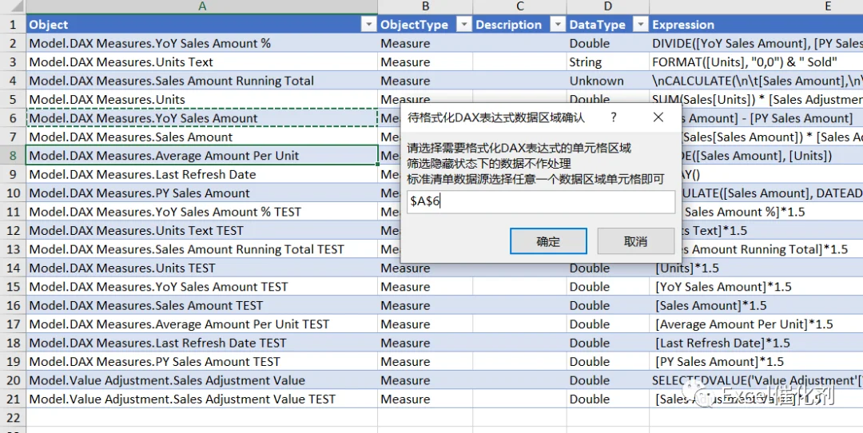This screenshot has height=433, width=863.
Task: Click cell 'Model.DAX Measures.Sales Amount TEST'
Action: 202,305
